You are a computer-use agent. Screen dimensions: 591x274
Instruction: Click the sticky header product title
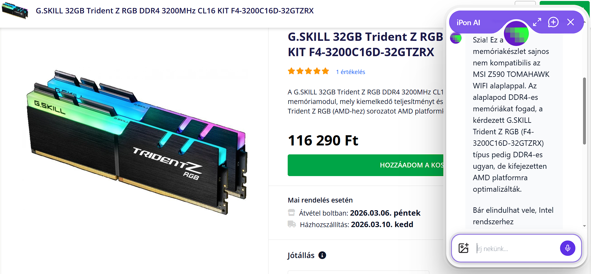pyautogui.click(x=175, y=11)
